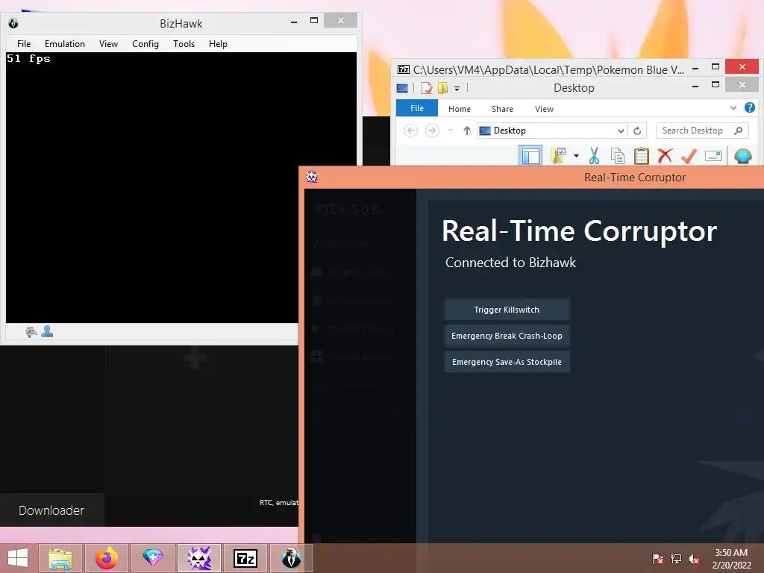Open the BizHawk Config menu
The width and height of the screenshot is (764, 573).
click(x=145, y=44)
